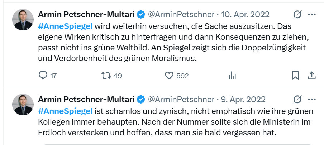Open avatar on the first tweet
This screenshot has height=145, width=324.
(x=23, y=20)
